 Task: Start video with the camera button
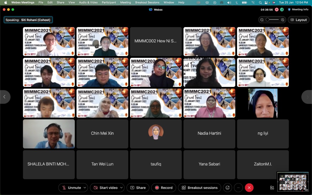105,188
